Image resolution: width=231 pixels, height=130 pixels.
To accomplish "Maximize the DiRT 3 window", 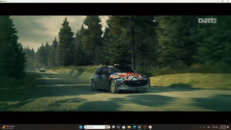I will click(222, 1).
